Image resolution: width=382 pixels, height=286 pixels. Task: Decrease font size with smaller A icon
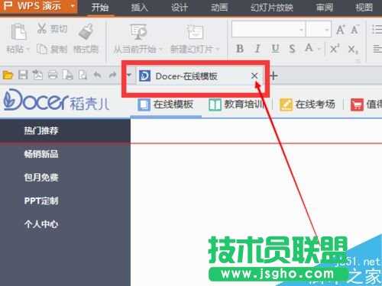(355, 30)
